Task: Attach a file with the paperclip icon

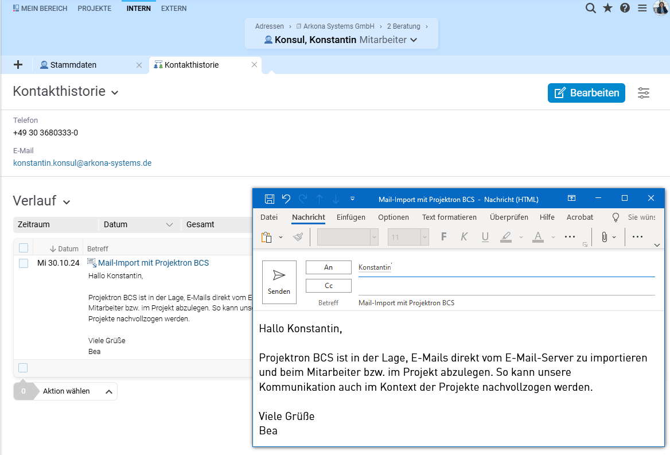Action: 604,237
